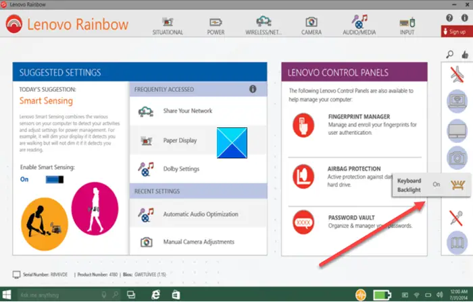Open the Situational settings tab

pyautogui.click(x=168, y=26)
